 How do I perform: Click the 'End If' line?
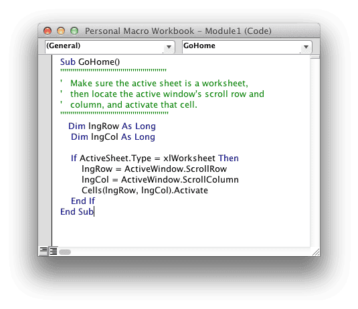83,201
